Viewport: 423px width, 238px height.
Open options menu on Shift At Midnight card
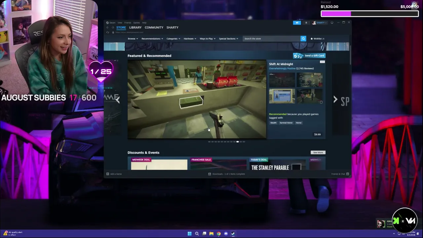[x=322, y=62]
